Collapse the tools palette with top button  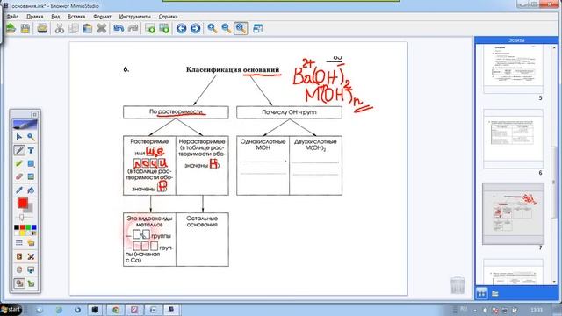34,115
